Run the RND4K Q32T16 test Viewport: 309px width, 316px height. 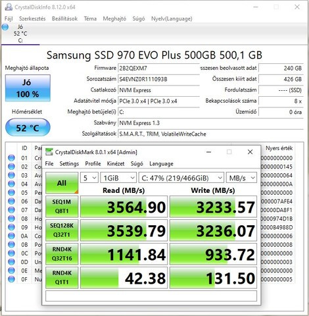[x=62, y=254]
